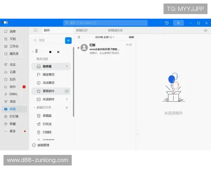Image resolution: width=211 pixels, height=169 pixels.
Task: Add a new folder under 邮箱文件夹
Action: [67, 107]
